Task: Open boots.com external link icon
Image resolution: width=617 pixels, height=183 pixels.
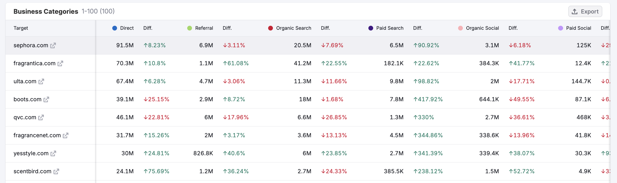Action: pyautogui.click(x=46, y=99)
